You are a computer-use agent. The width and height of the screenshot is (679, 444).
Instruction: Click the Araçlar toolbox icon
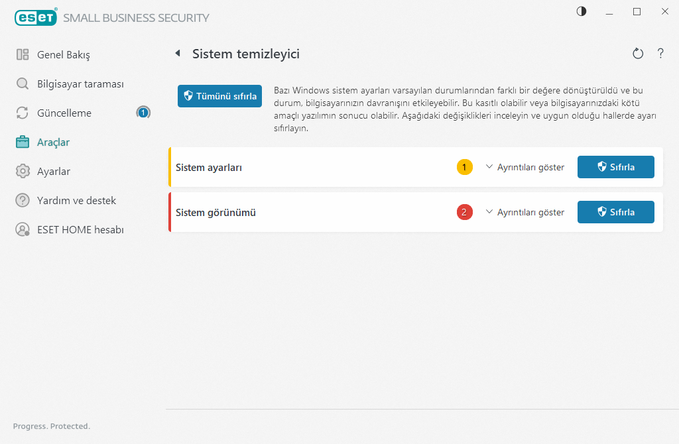[x=23, y=142]
